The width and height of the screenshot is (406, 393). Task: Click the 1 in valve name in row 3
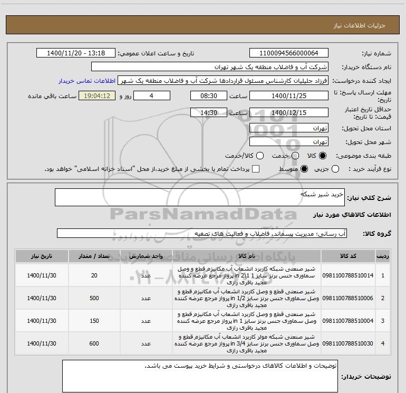pos(247,321)
